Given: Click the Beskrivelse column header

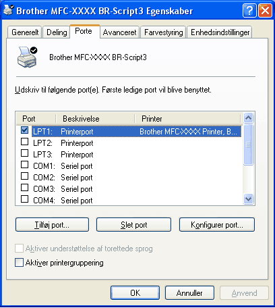Looking at the screenshot, I should (95, 119).
